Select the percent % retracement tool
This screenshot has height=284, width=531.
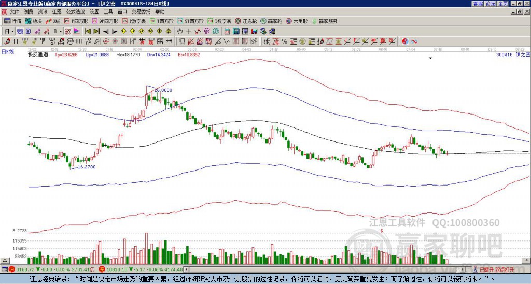click(x=285, y=41)
